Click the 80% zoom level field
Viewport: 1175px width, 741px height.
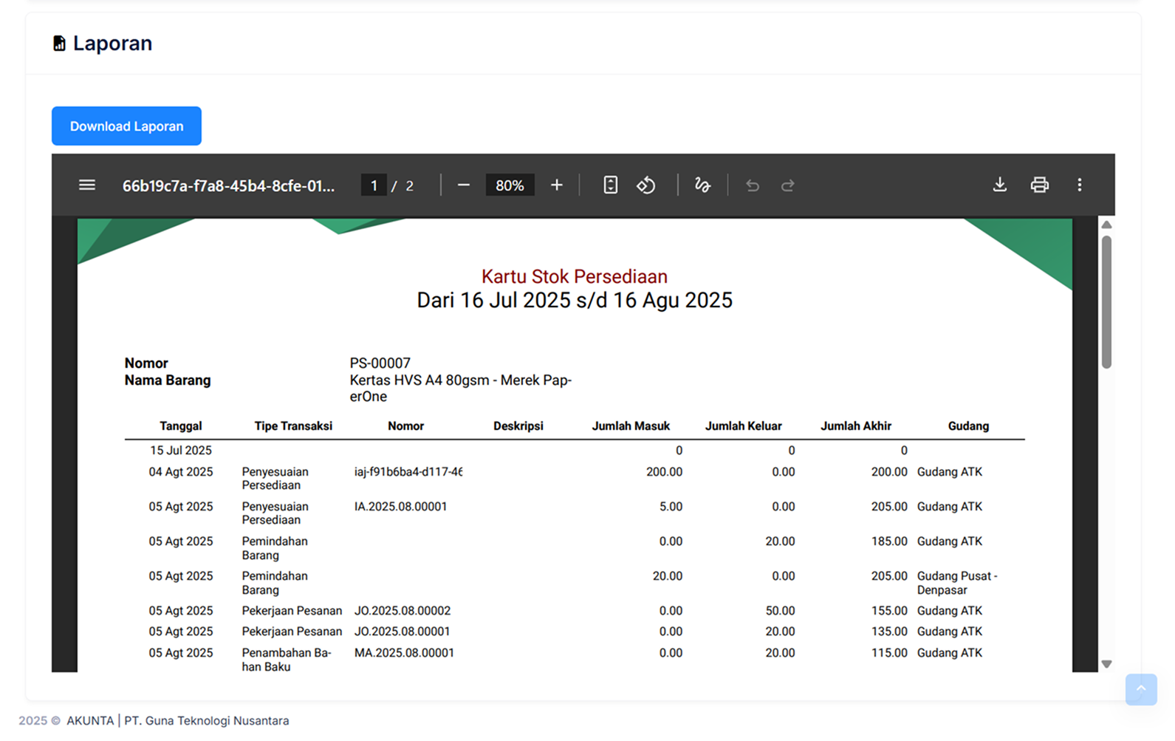pyautogui.click(x=510, y=185)
